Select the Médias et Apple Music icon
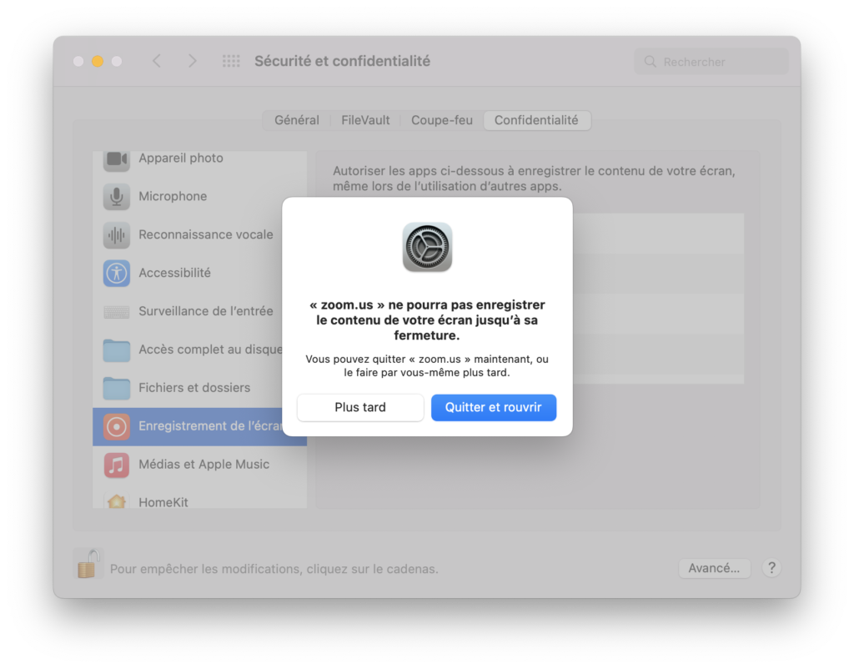This screenshot has height=669, width=854. (x=117, y=465)
